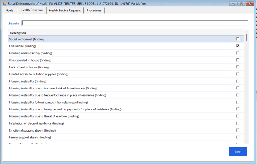This screenshot has width=257, height=164.
Task: Open the Health Concerns tab
Action: (32, 10)
